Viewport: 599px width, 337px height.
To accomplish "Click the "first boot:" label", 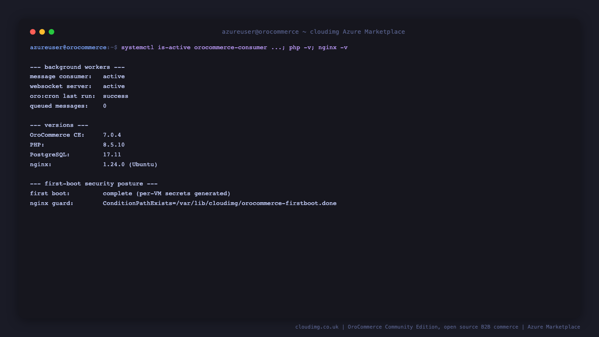I will point(50,194).
